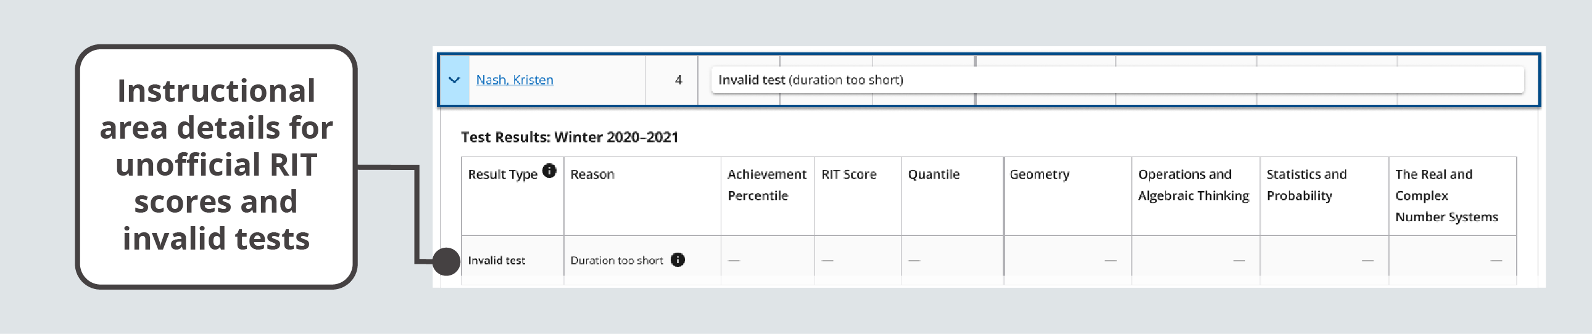Screen dimensions: 1592x334
Task: Click the grade 4 cell in Kristen's row
Action: 678,80
